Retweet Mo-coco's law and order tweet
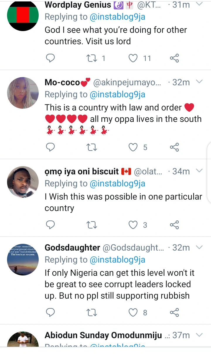The image size is (211, 354). [x=92, y=147]
